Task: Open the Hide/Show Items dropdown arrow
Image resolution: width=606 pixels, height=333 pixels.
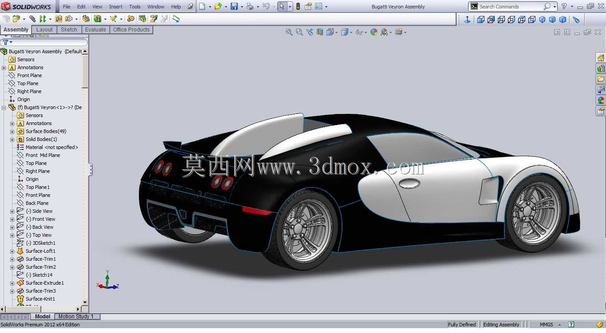Action: (365, 32)
